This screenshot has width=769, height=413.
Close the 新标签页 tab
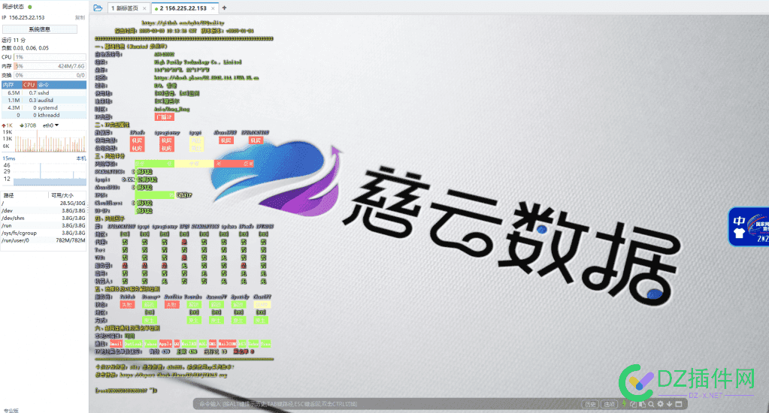[x=144, y=8]
